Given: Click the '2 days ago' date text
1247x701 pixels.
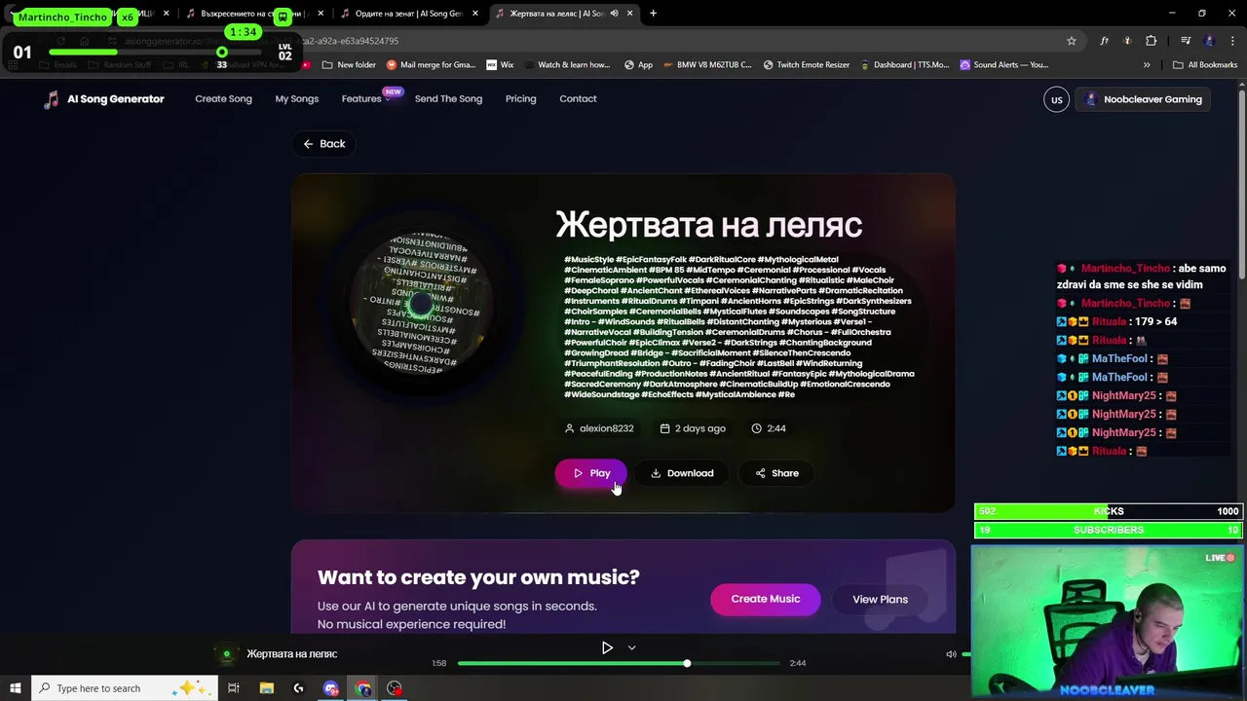Looking at the screenshot, I should tap(700, 428).
